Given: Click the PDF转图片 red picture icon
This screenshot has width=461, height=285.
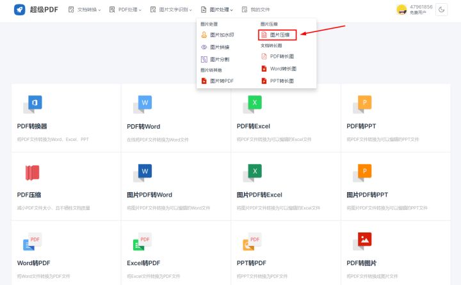Looking at the screenshot, I should (362, 241).
